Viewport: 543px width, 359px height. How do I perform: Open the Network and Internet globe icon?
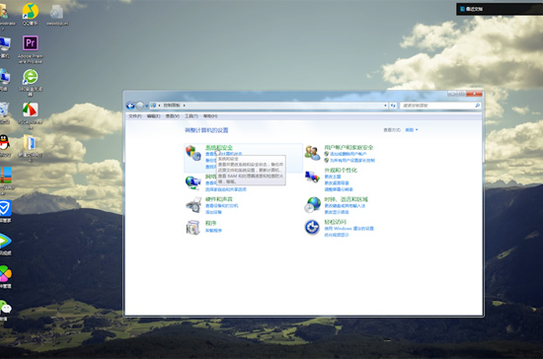click(194, 182)
